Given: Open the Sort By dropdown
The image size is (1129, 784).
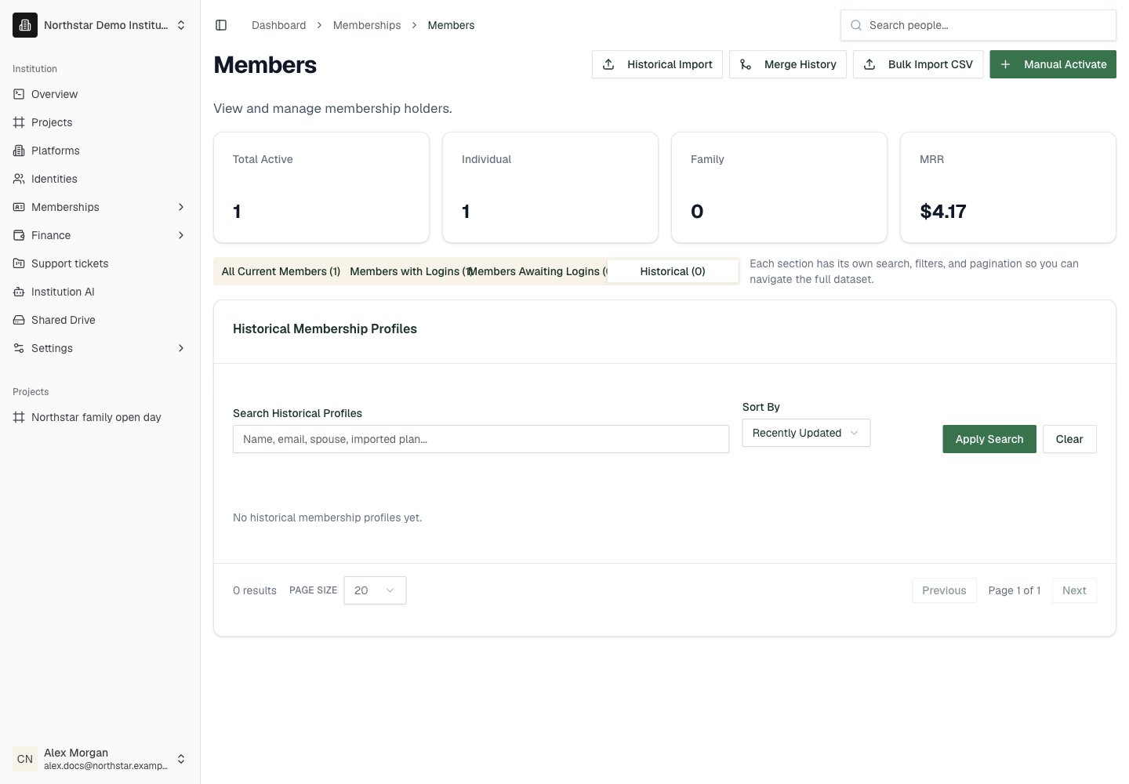Looking at the screenshot, I should click(806, 433).
